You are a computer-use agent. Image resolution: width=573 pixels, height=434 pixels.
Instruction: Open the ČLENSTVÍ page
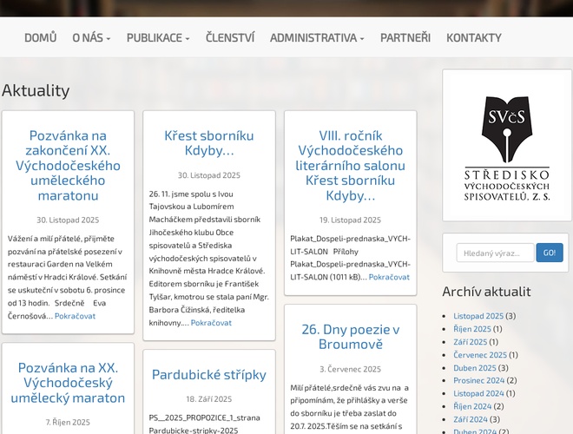click(x=230, y=37)
